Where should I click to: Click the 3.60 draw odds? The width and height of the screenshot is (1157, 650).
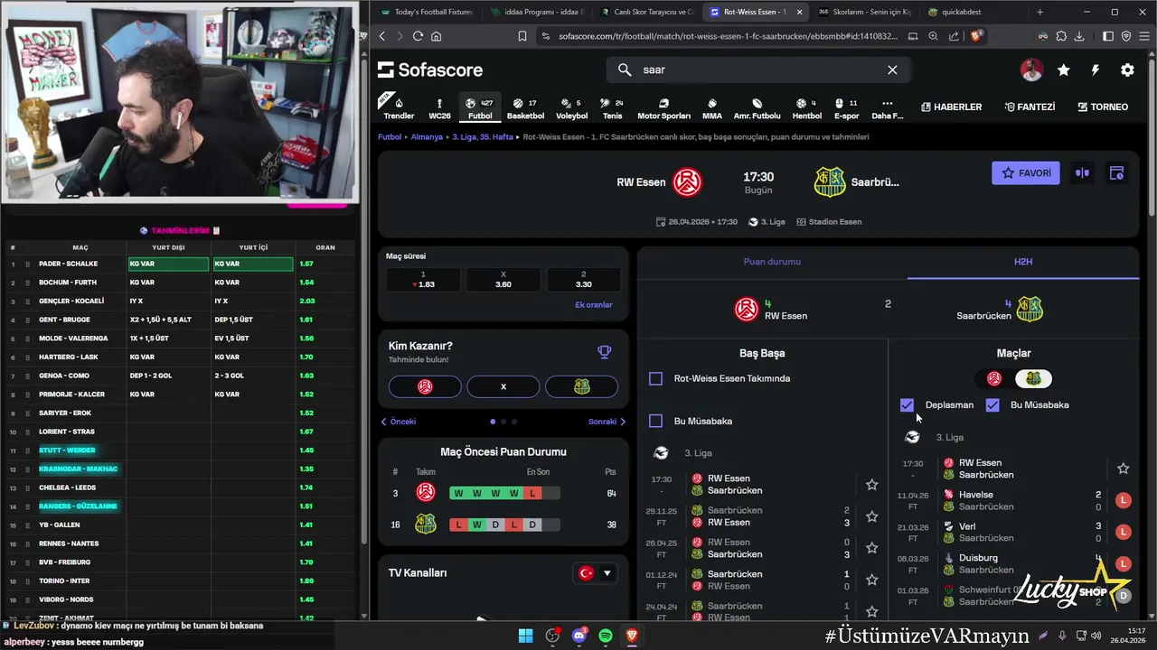pyautogui.click(x=503, y=280)
